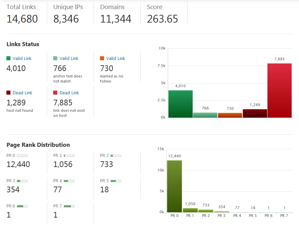Click the PR 0 progress bar indicator

click(22, 156)
